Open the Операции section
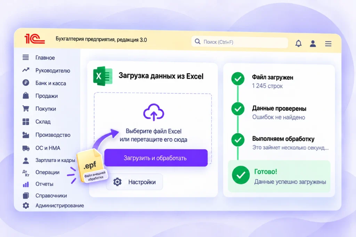The image size is (356, 237). [x=47, y=172]
